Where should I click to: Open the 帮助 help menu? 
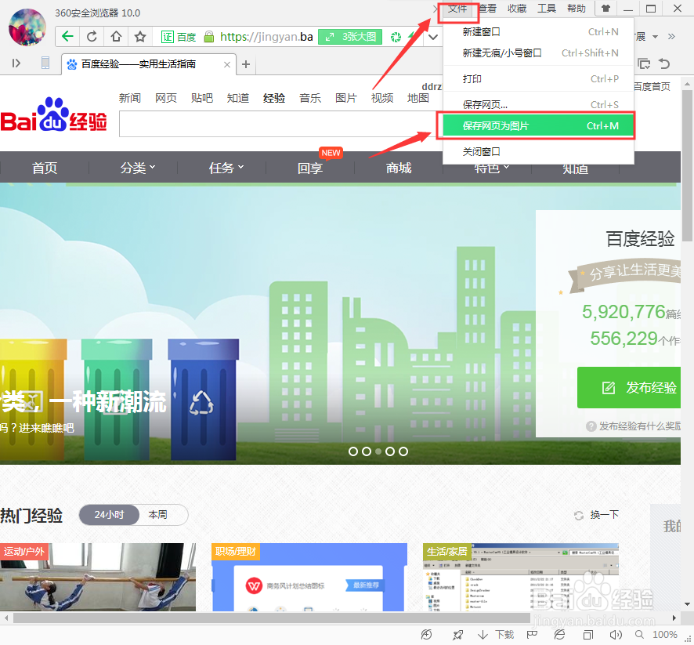tap(576, 9)
